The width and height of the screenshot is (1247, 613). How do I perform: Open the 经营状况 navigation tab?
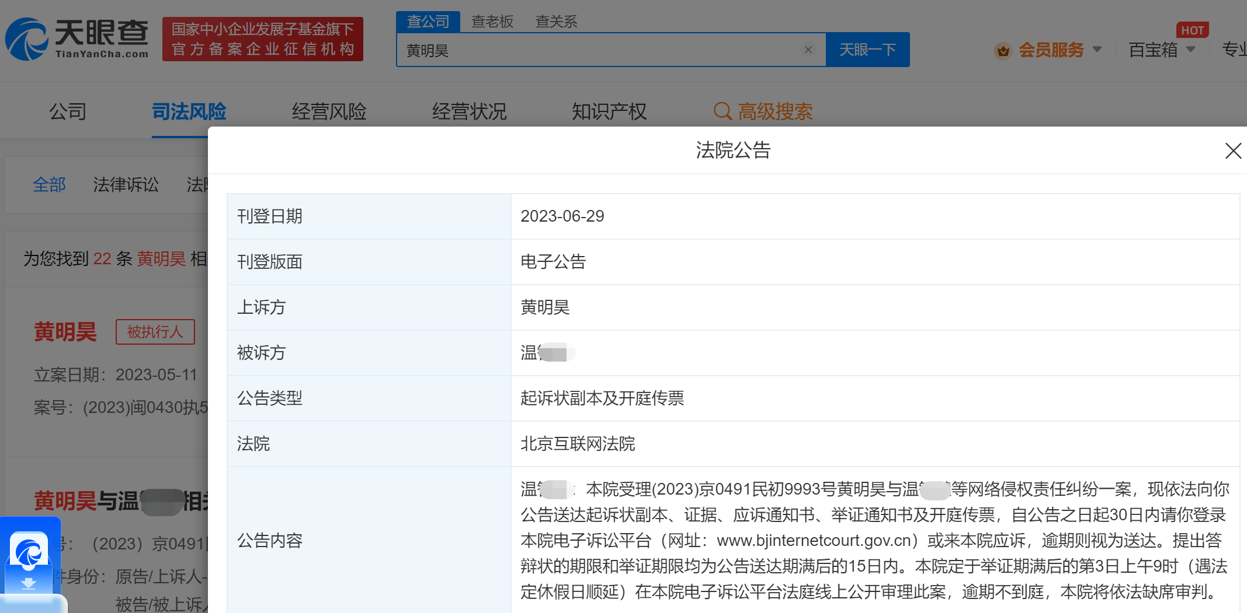(469, 111)
